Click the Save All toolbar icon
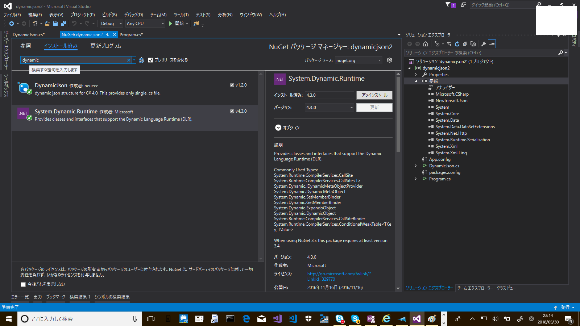The height and width of the screenshot is (326, 580). pyautogui.click(x=63, y=24)
